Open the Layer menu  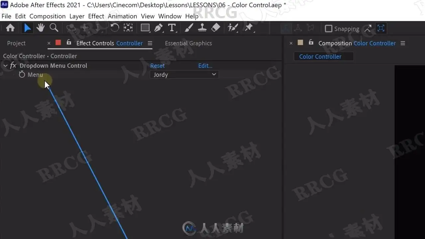77,16
